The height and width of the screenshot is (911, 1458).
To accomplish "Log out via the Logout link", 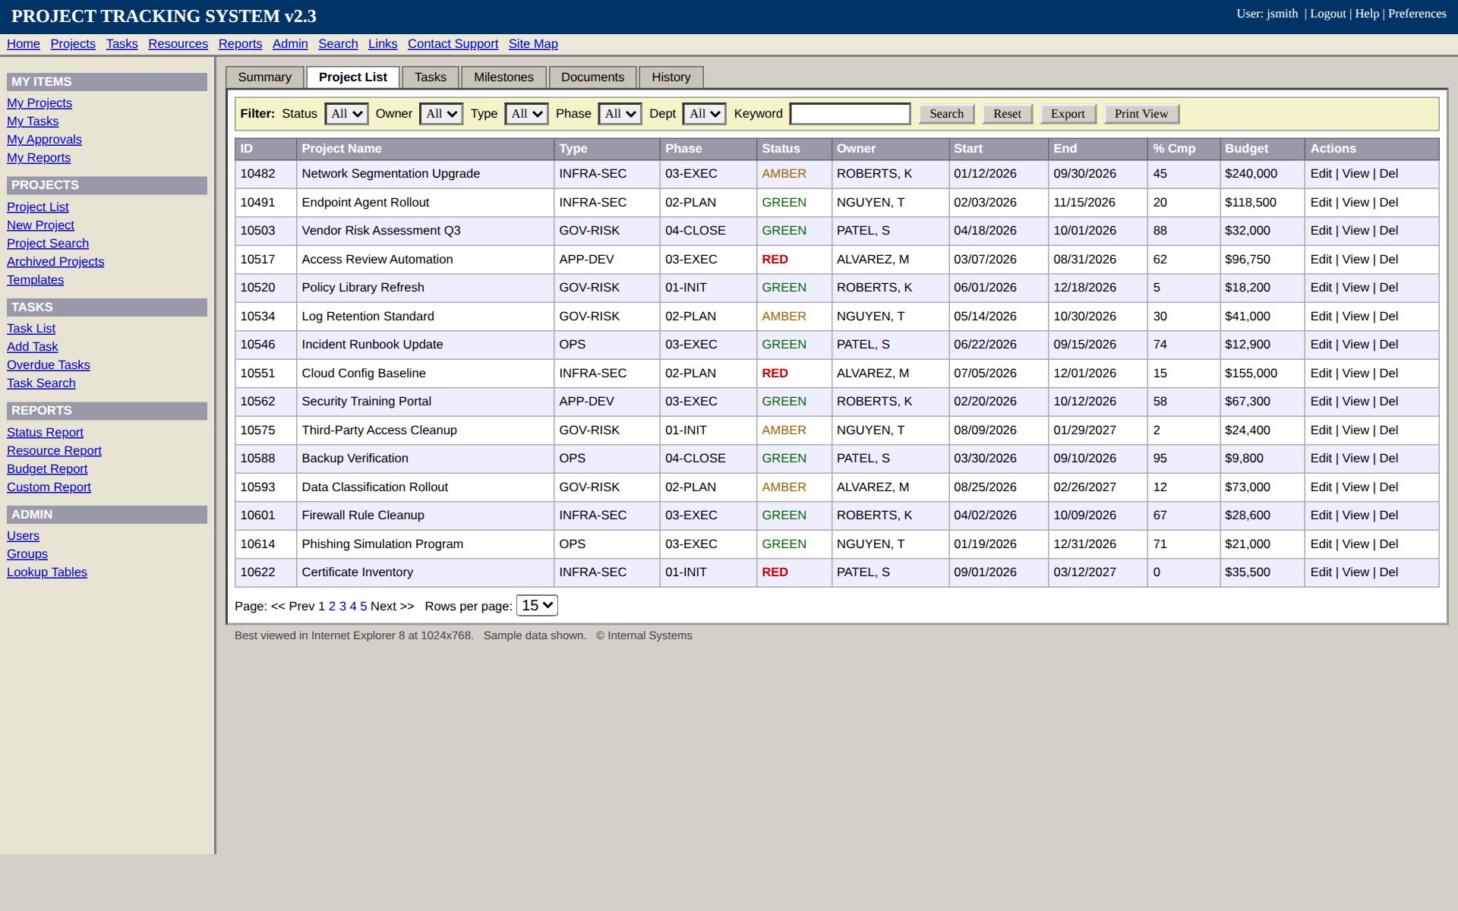I will (x=1327, y=14).
